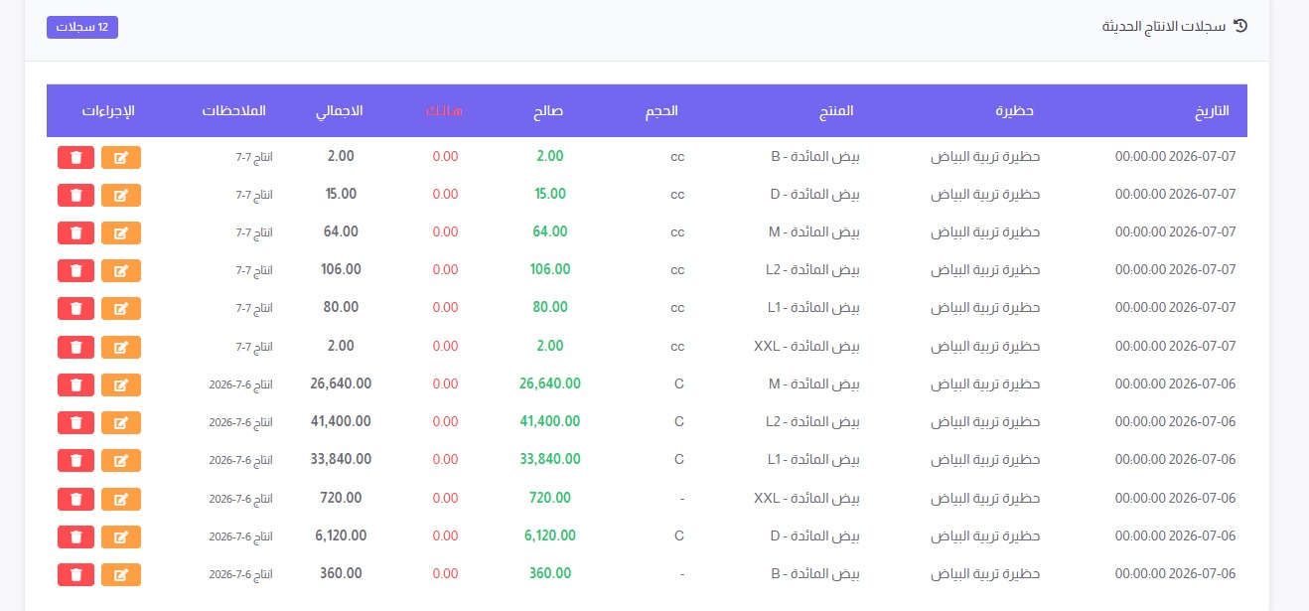Remove the L2 record with 41,400.00
1309x611 pixels.
click(76, 422)
